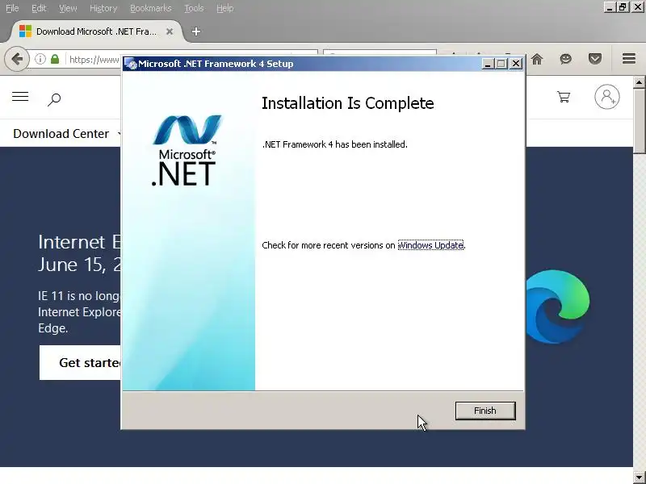
Task: Click the URL address field
Action: (x=94, y=60)
